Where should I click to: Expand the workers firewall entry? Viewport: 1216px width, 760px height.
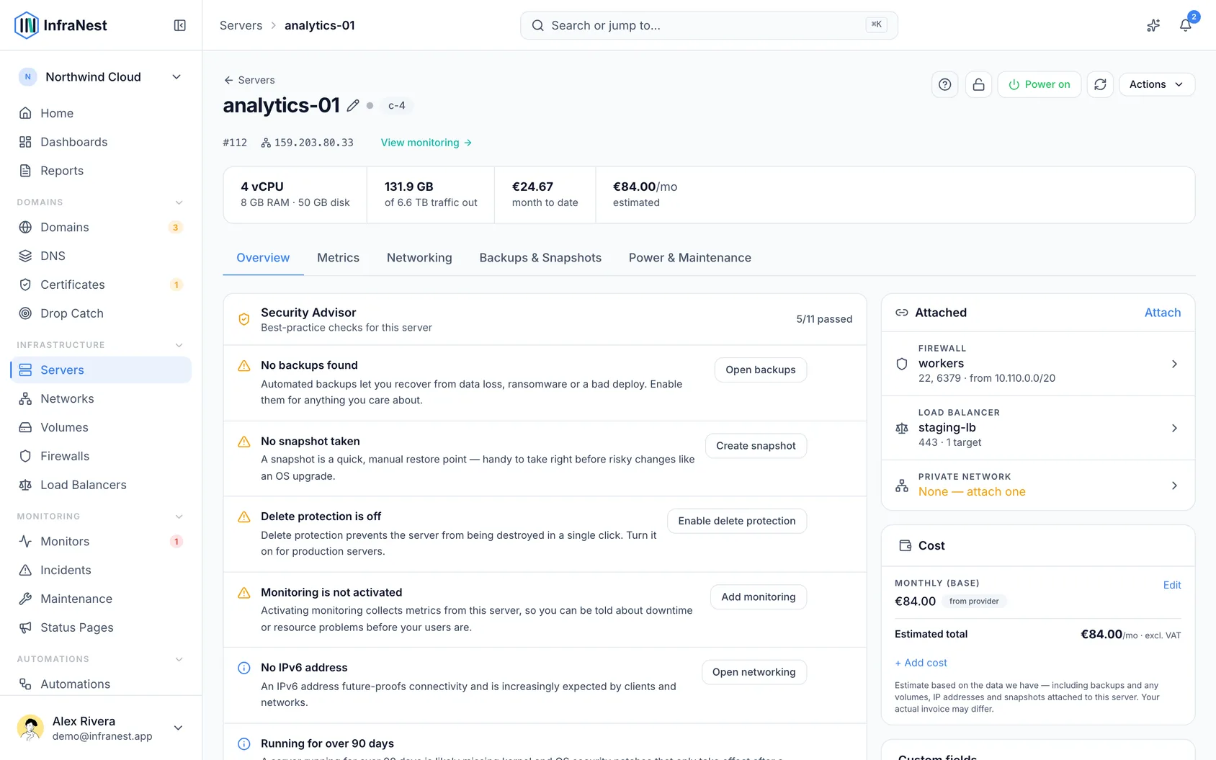coord(1038,363)
